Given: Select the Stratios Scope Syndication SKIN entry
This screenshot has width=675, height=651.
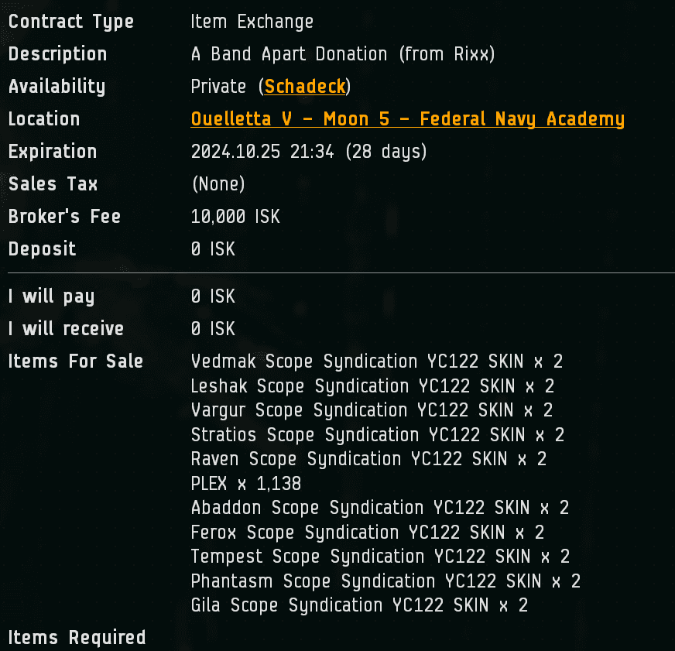Looking at the screenshot, I should [377, 435].
